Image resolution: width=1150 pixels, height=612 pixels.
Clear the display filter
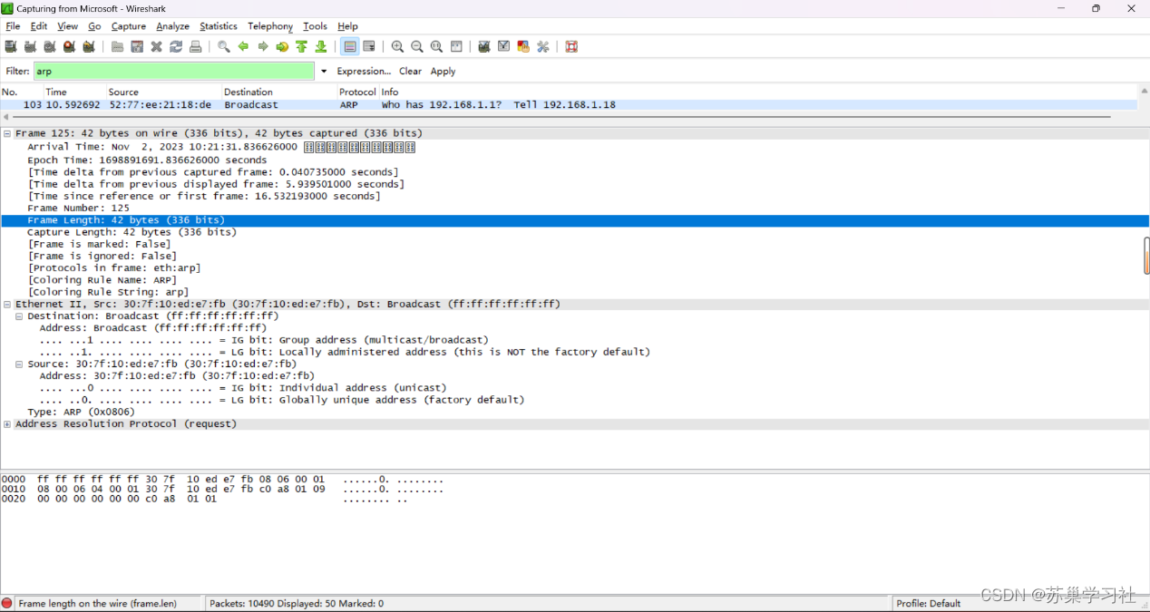pyautogui.click(x=410, y=71)
